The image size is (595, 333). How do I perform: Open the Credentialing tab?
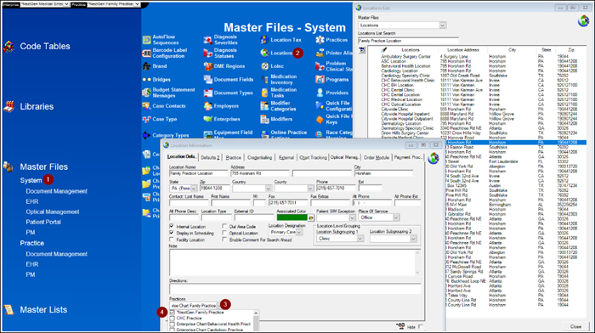tap(259, 157)
